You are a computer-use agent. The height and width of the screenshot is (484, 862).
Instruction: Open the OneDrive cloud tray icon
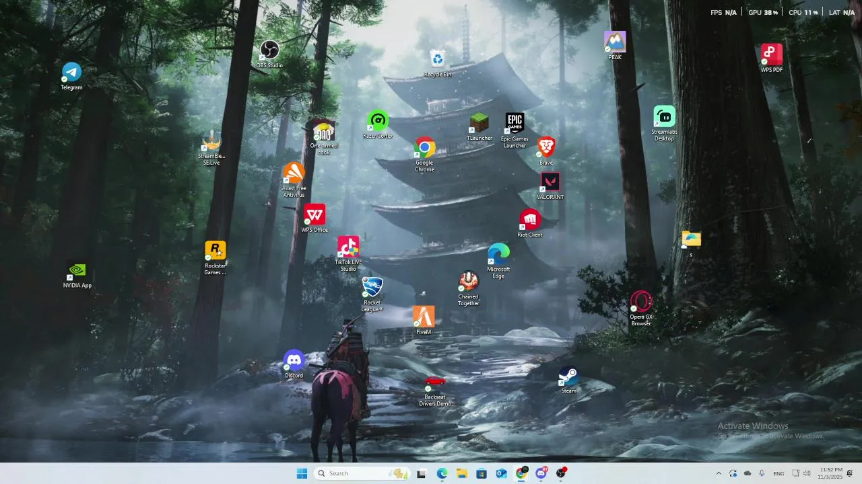tap(748, 473)
